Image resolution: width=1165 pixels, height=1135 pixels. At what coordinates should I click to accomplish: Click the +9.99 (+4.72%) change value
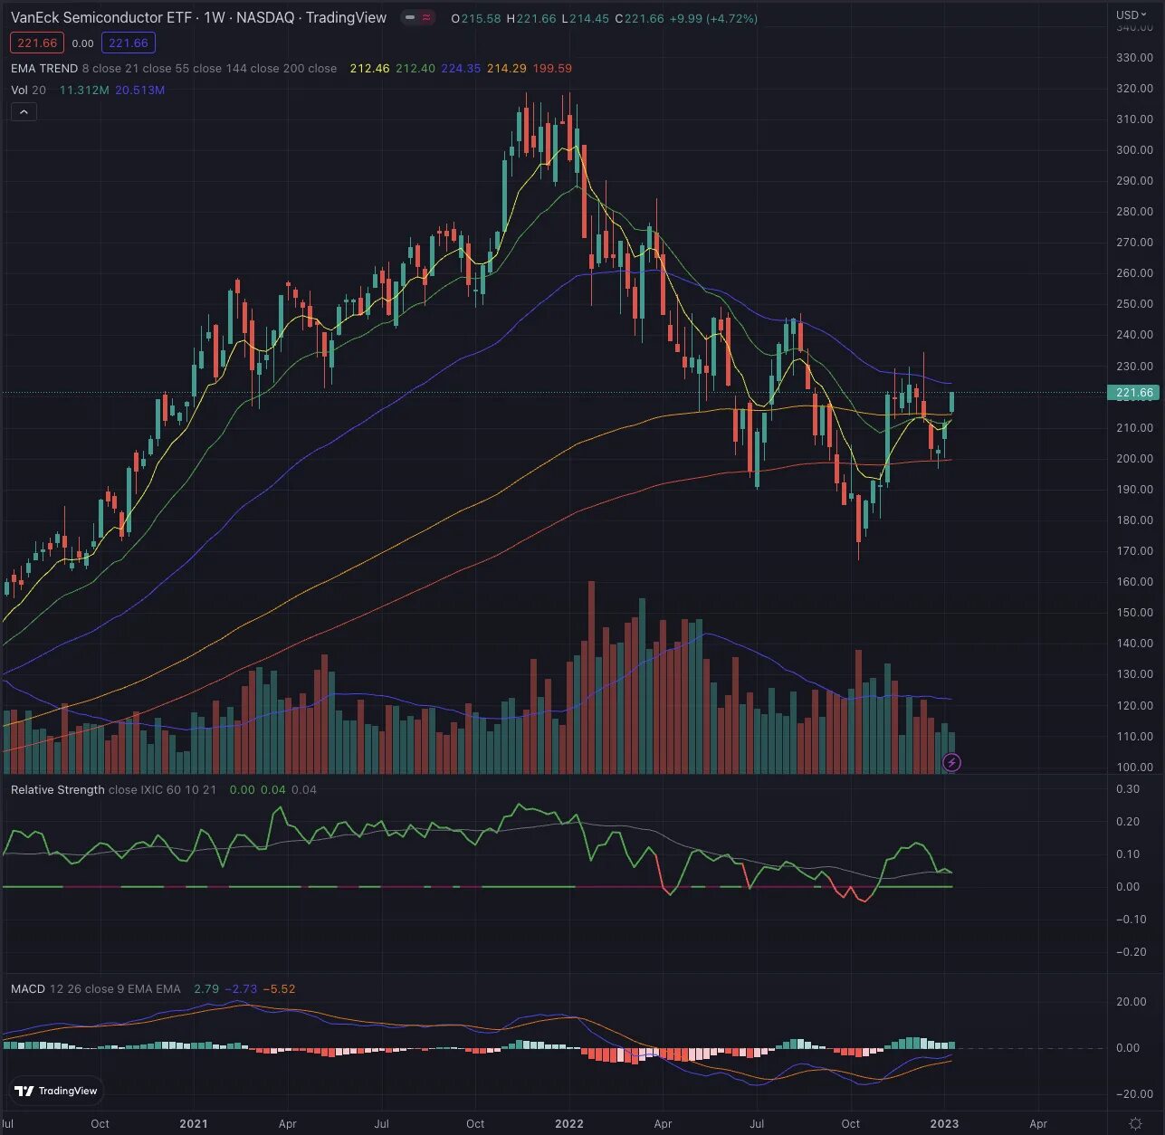pyautogui.click(x=713, y=18)
